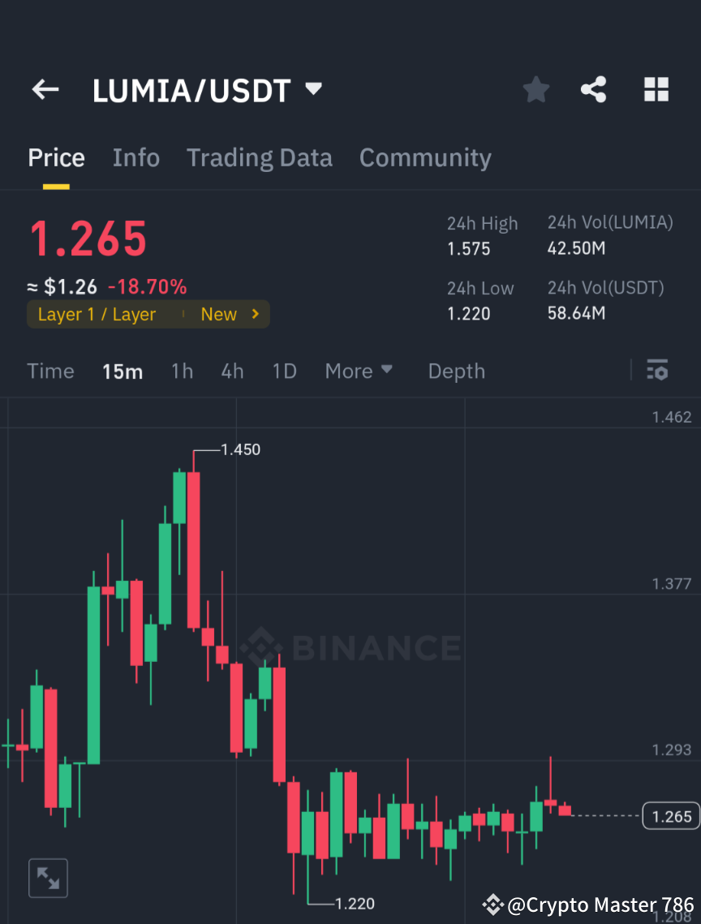
Task: Open chart indicator settings icon
Action: point(657,371)
